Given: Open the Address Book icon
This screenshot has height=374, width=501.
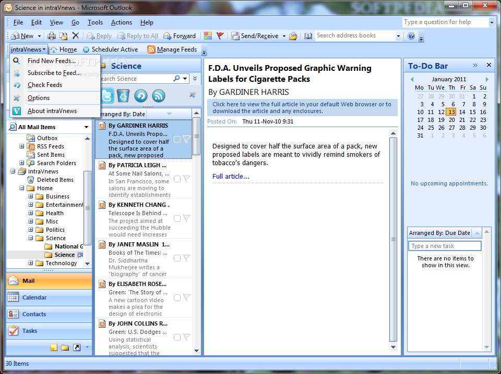Looking at the screenshot, I should 308,36.
